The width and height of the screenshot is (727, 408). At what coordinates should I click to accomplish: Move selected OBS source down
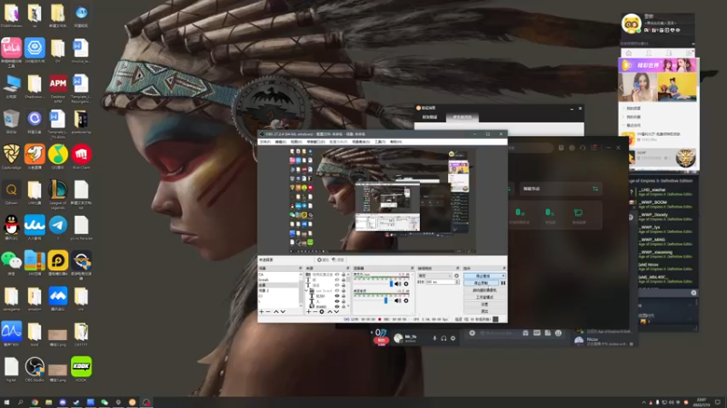coord(336,312)
